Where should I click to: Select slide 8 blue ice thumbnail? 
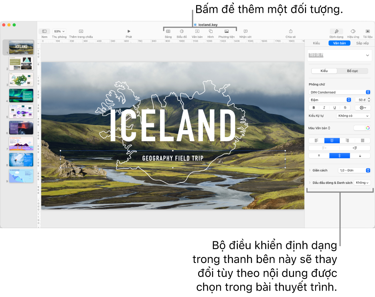click(21, 160)
